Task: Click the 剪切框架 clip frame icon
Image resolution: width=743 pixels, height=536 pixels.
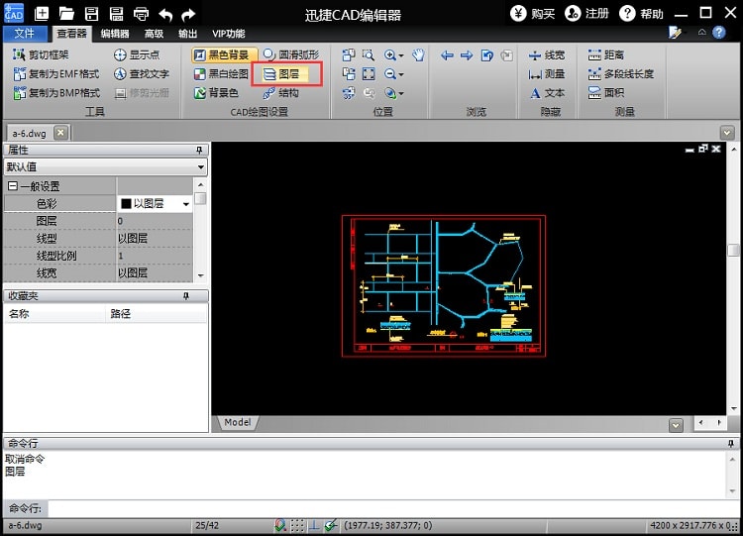Action: [x=20, y=55]
